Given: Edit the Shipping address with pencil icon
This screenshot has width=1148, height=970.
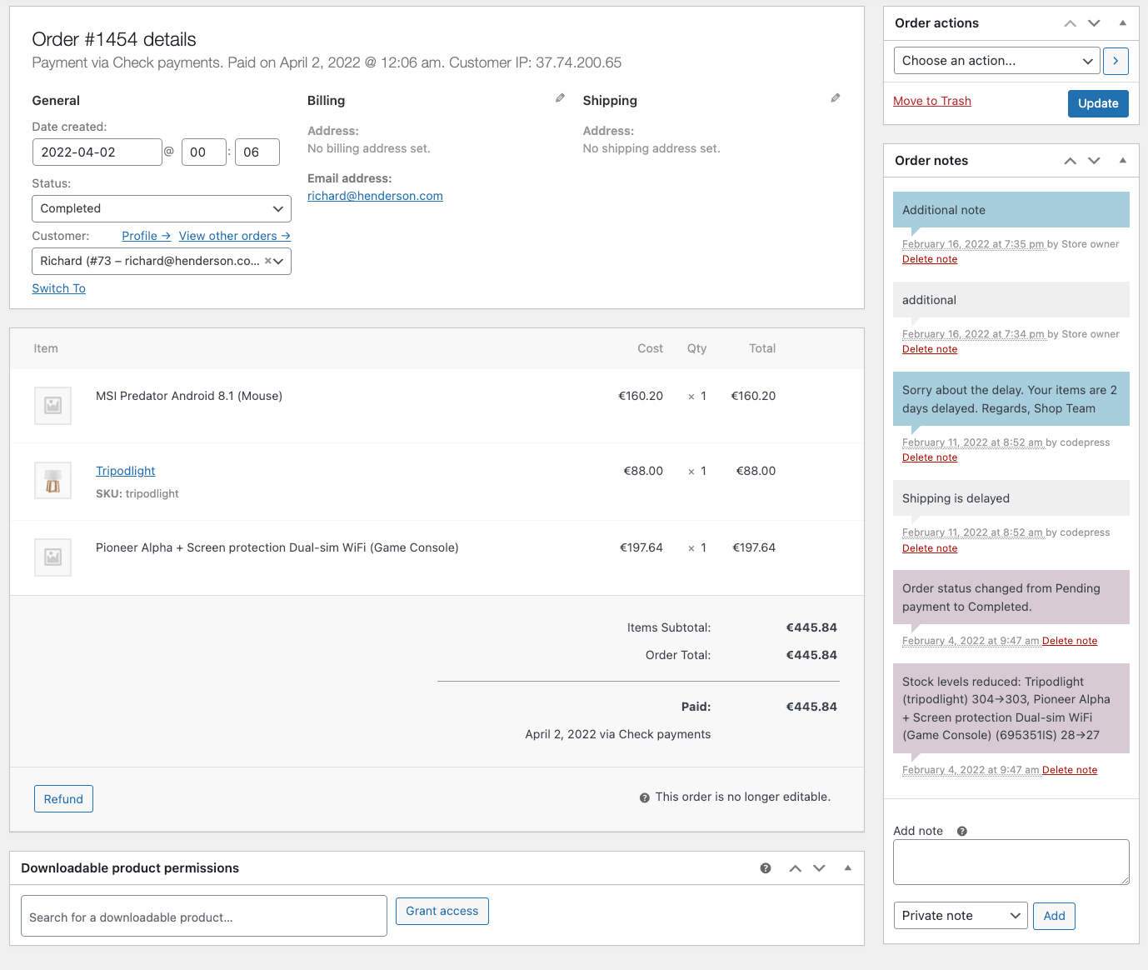Looking at the screenshot, I should 835,97.
